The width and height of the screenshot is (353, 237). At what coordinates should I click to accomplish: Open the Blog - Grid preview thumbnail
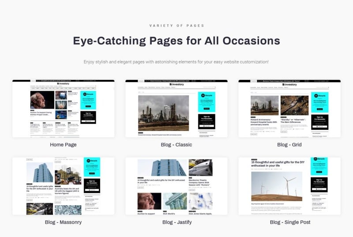(x=289, y=109)
